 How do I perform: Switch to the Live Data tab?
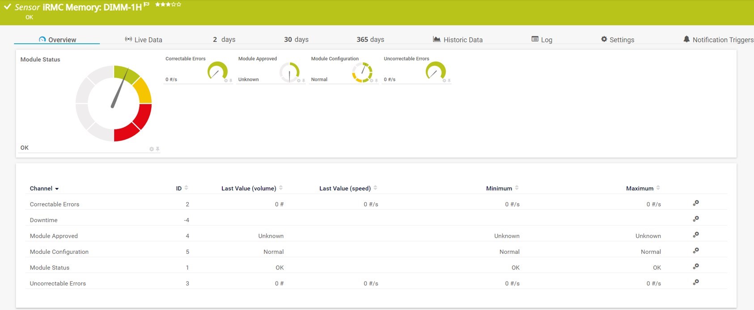(144, 40)
